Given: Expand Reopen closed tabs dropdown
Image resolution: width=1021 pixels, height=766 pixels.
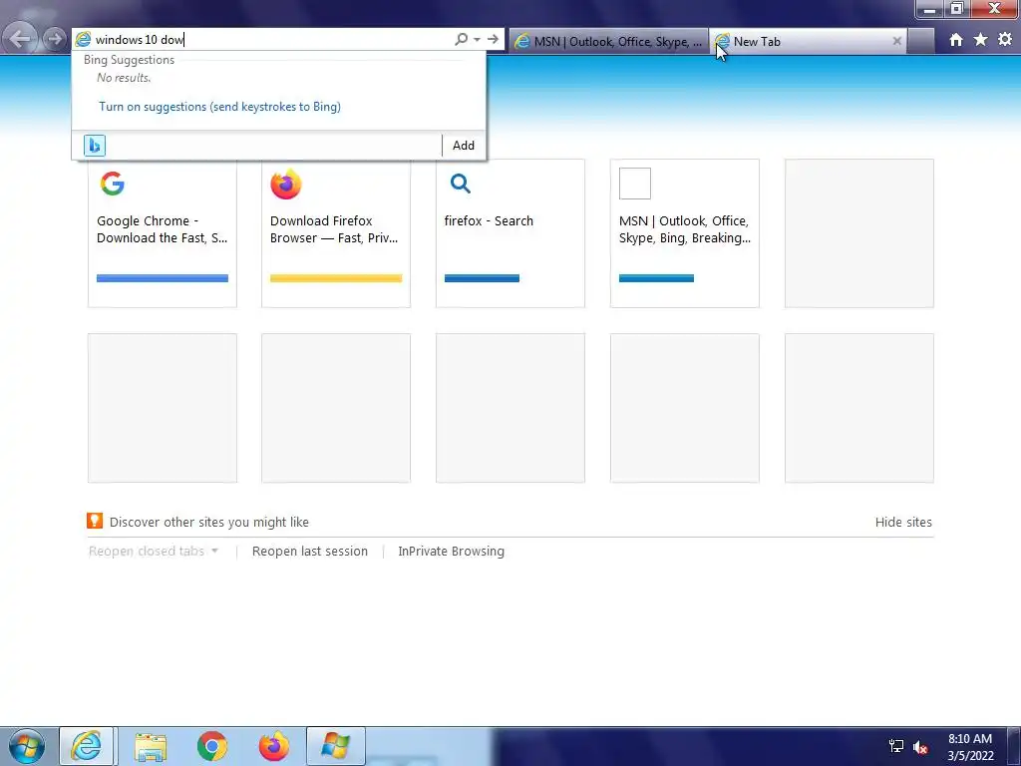Looking at the screenshot, I should click(153, 551).
